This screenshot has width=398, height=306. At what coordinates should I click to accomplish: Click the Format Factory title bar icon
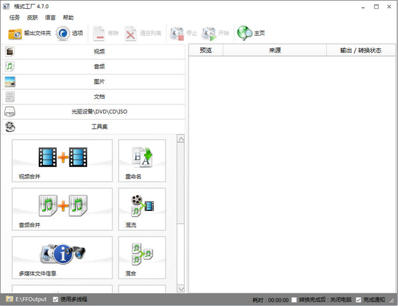(6, 6)
